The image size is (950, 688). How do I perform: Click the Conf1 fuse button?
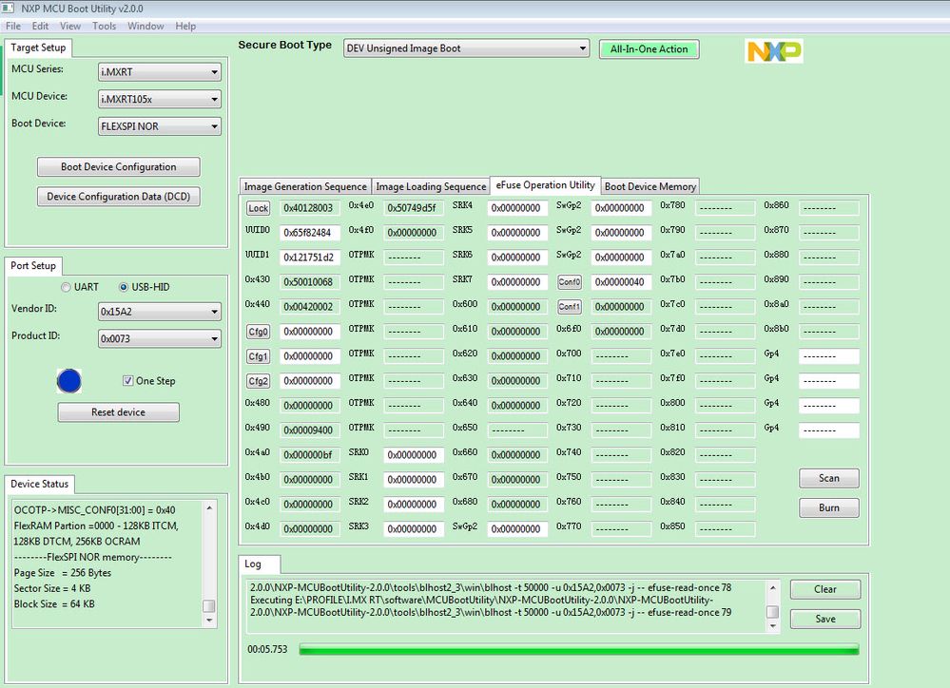(x=570, y=307)
